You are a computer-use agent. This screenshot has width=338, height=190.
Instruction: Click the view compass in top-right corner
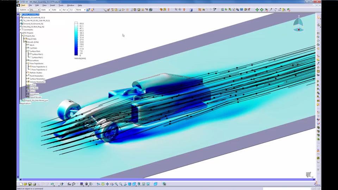tap(298, 25)
